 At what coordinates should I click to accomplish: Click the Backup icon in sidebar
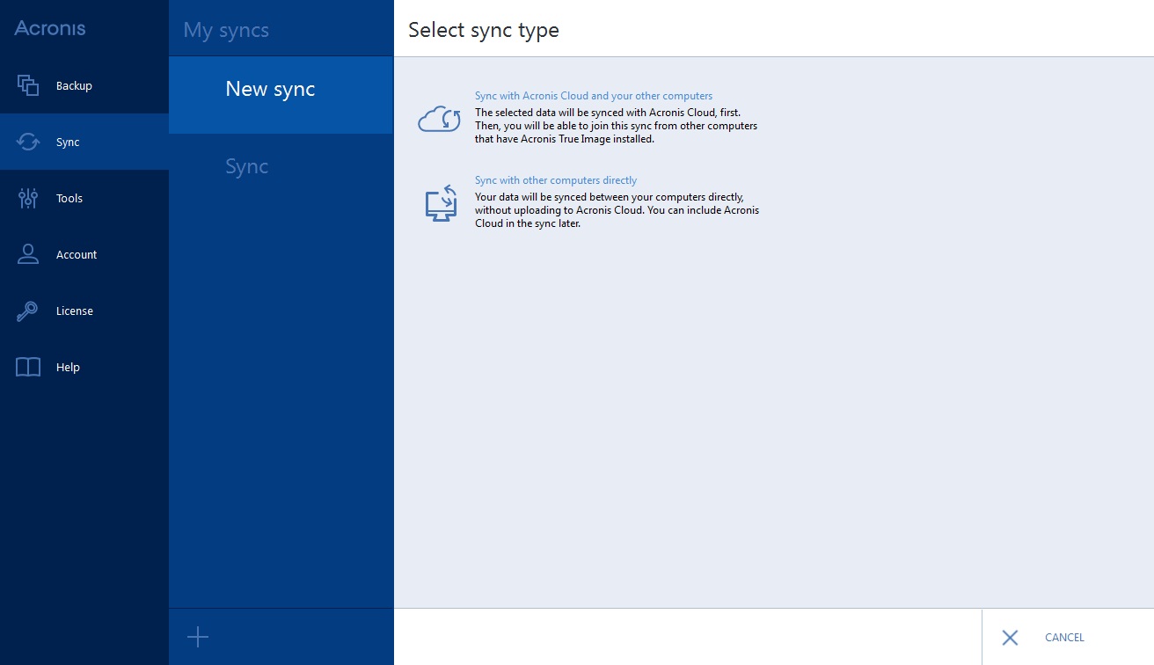pos(28,85)
